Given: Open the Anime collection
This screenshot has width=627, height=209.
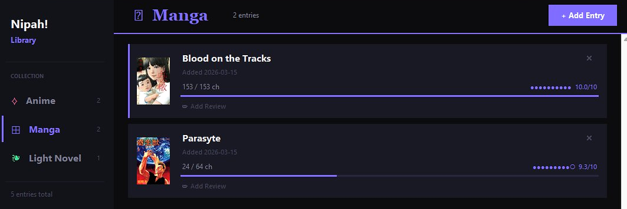Looking at the screenshot, I should pyautogui.click(x=41, y=101).
